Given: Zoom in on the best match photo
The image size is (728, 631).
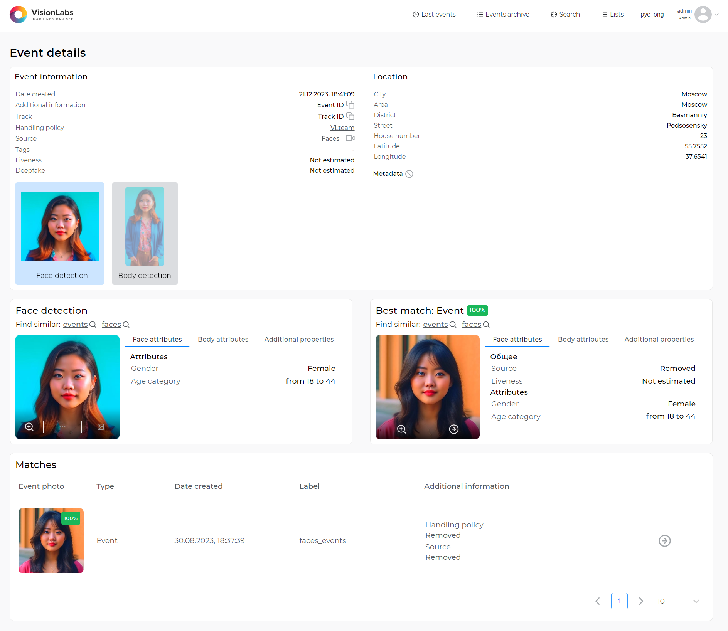Looking at the screenshot, I should click(x=401, y=429).
